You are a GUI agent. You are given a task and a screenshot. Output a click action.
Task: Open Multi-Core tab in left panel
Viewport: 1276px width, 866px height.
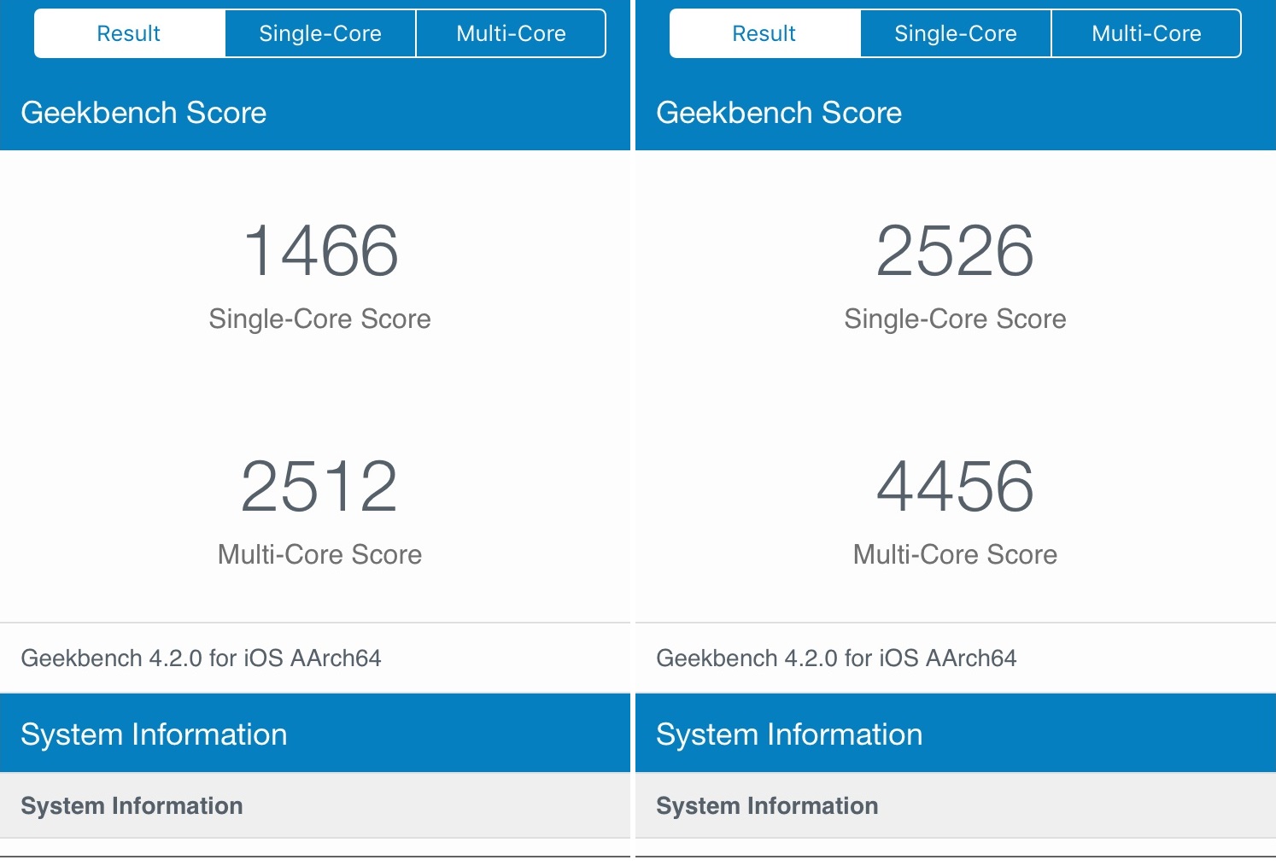(511, 33)
